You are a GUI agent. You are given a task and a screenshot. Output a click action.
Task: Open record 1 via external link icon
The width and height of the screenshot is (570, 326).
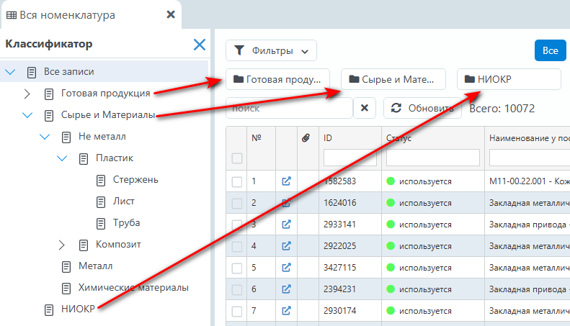286,181
